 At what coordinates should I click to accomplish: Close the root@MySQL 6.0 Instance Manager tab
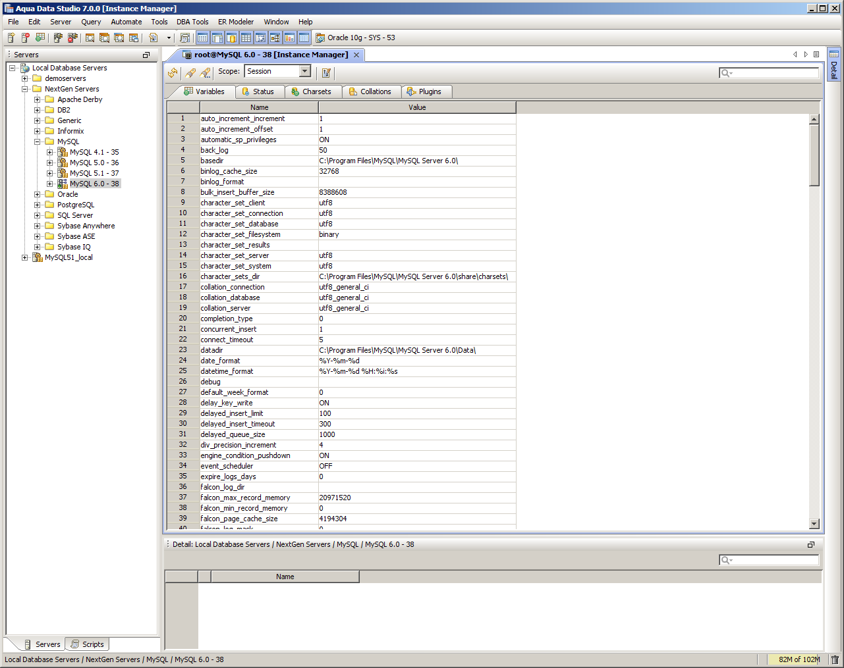[356, 55]
